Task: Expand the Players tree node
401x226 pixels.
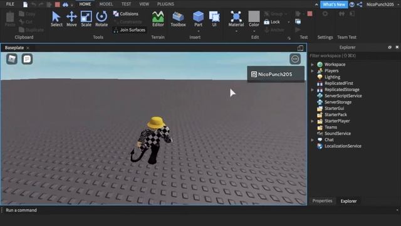Action: point(312,71)
